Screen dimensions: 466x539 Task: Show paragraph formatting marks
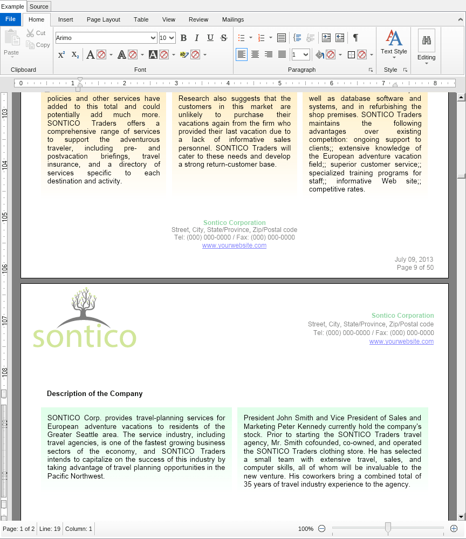[355, 38]
